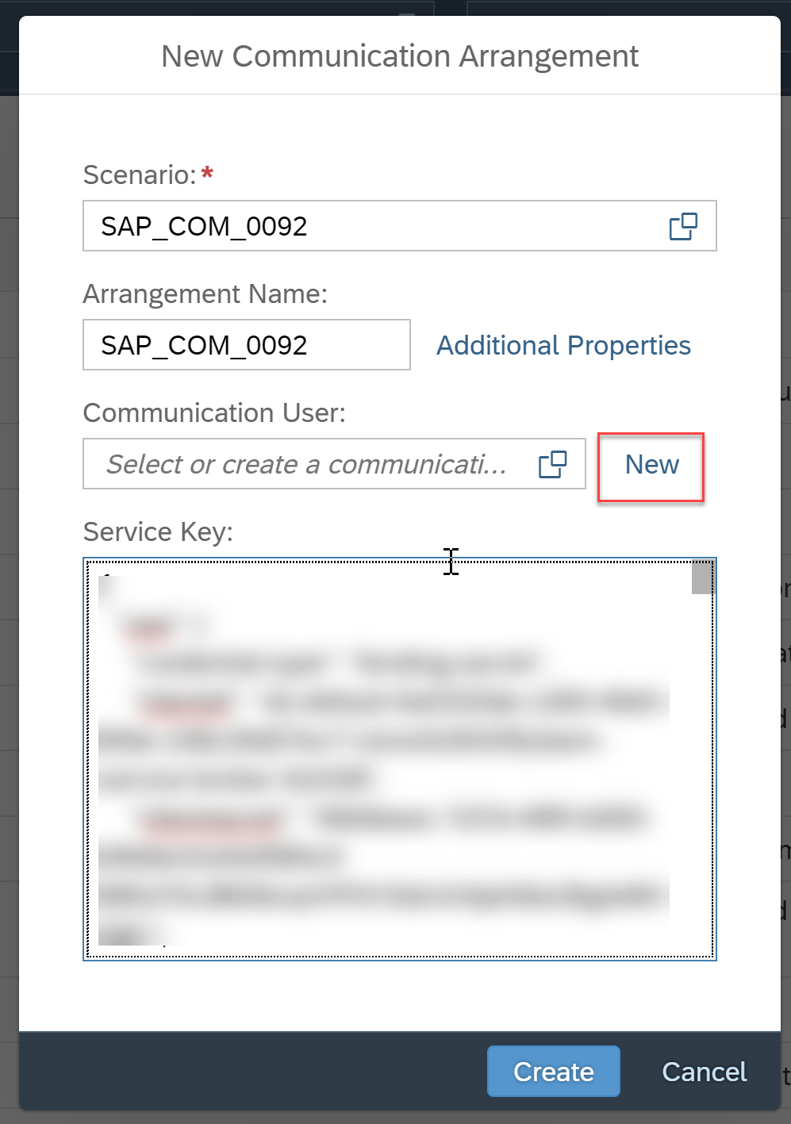Image resolution: width=791 pixels, height=1124 pixels.
Task: Open the Additional Properties link
Action: click(x=563, y=345)
